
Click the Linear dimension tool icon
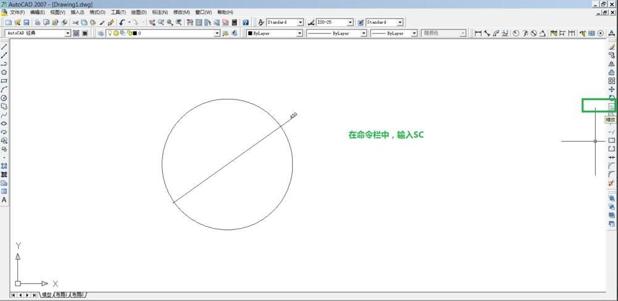pos(478,33)
